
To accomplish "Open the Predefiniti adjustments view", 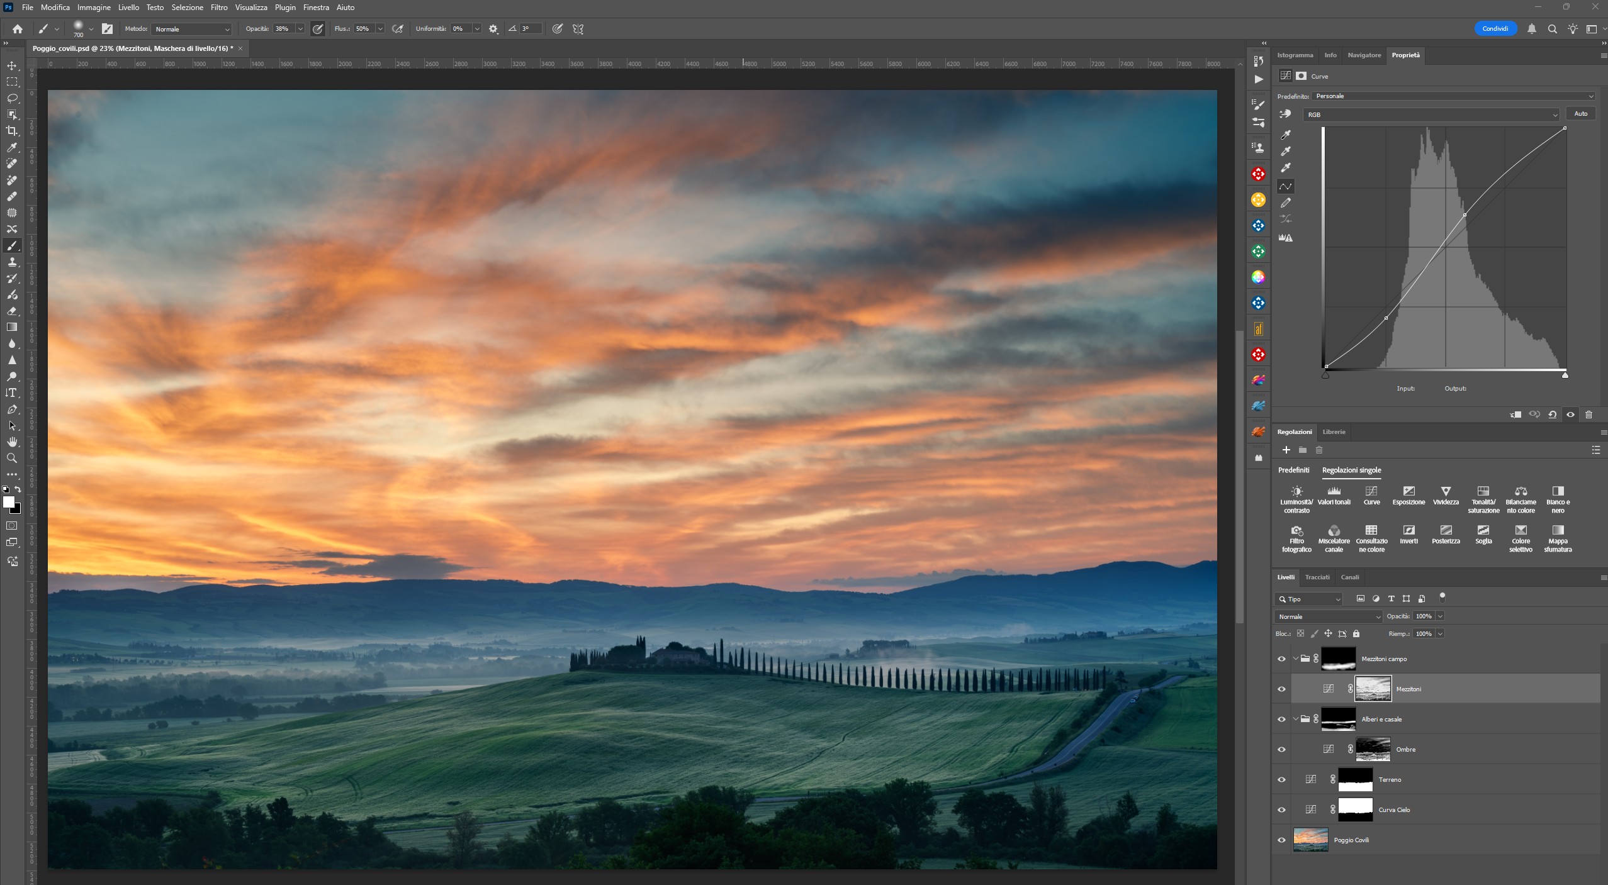I will 1293,470.
